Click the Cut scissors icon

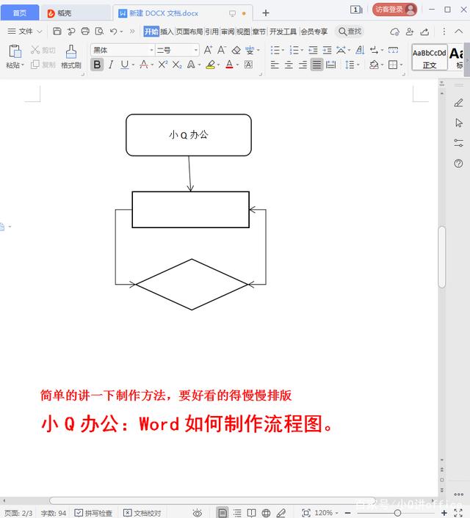(x=35, y=50)
